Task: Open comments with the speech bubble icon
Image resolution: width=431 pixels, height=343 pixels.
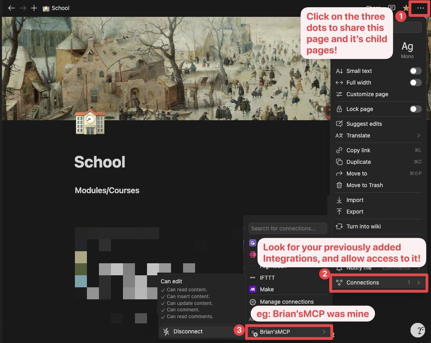Action: (x=391, y=8)
